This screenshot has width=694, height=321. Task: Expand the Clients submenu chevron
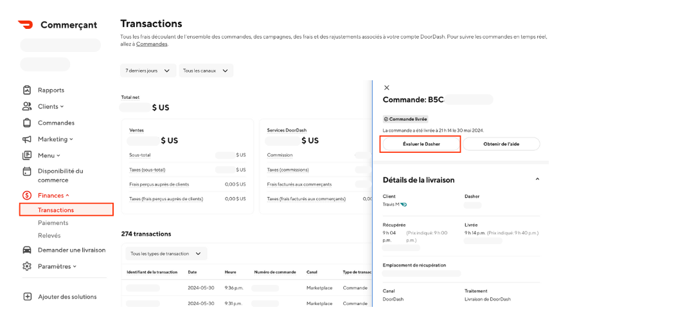click(62, 107)
